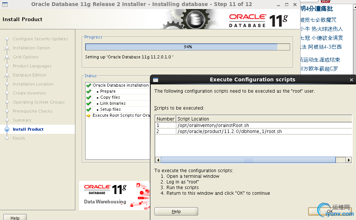Click the installer's bottom-left Help button
The height and width of the screenshot is (220, 356).
pos(15,217)
